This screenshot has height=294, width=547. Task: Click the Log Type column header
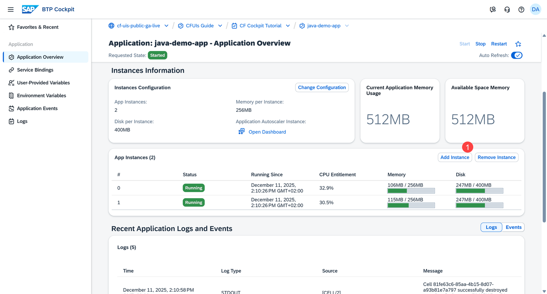coord(231,271)
